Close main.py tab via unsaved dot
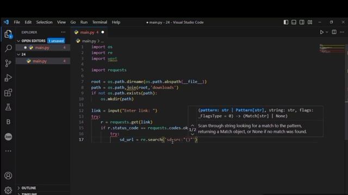Image resolution: width=348 pixels, height=195 pixels. coord(103,32)
